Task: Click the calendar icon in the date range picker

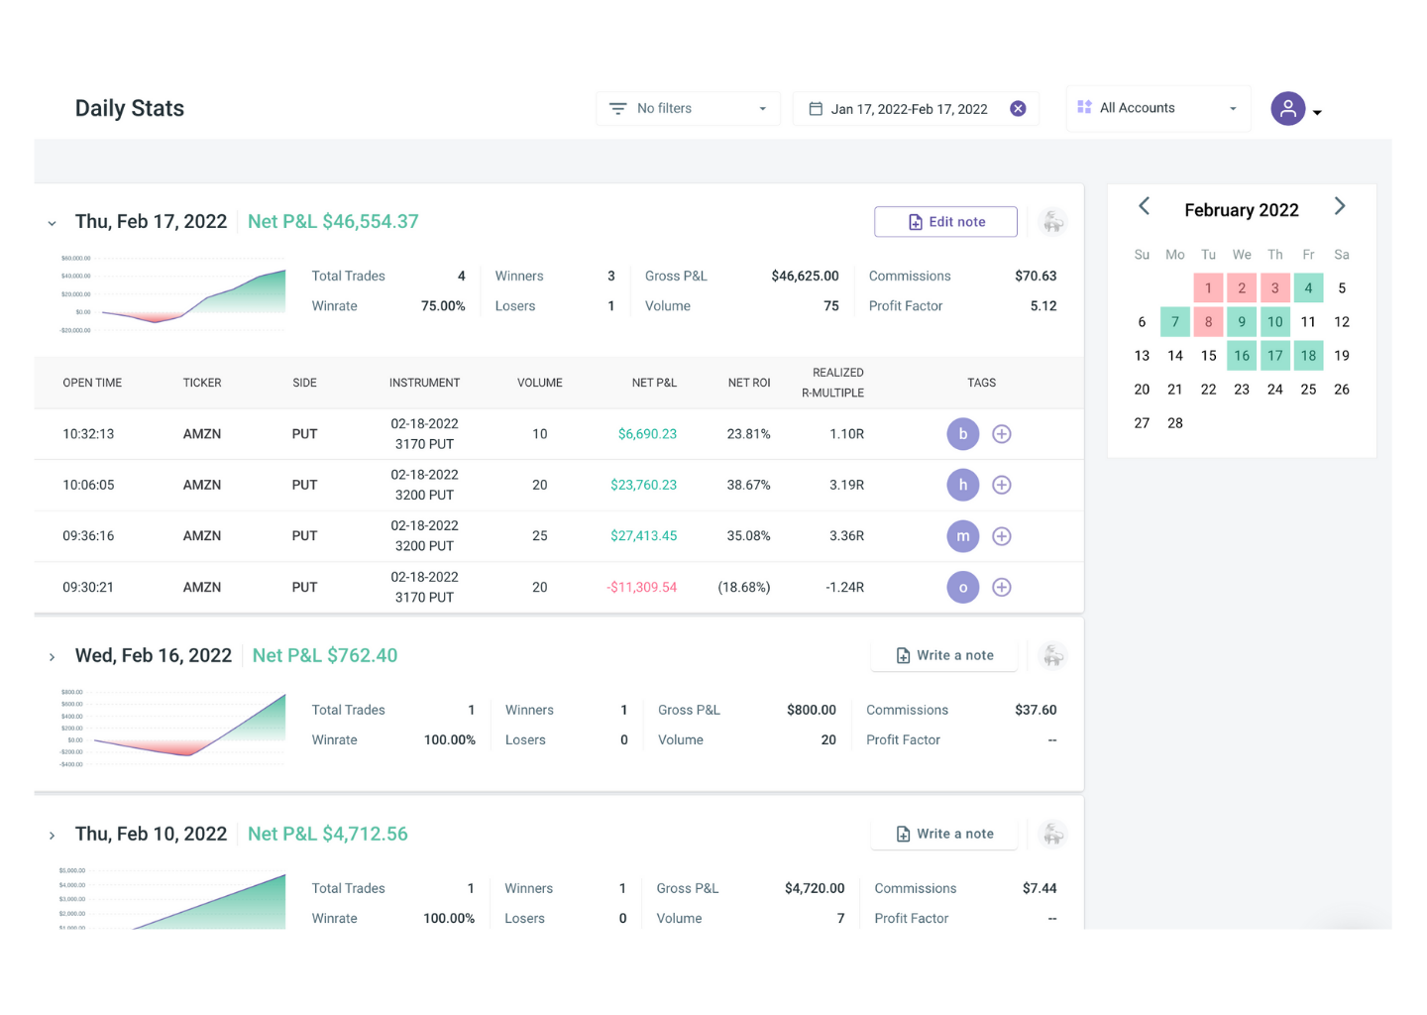Action: pyautogui.click(x=816, y=108)
